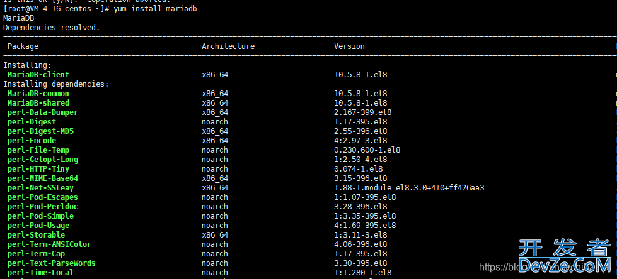Click version 4.06-396.el8
Image resolution: width=617 pixels, height=279 pixels.
[361, 244]
